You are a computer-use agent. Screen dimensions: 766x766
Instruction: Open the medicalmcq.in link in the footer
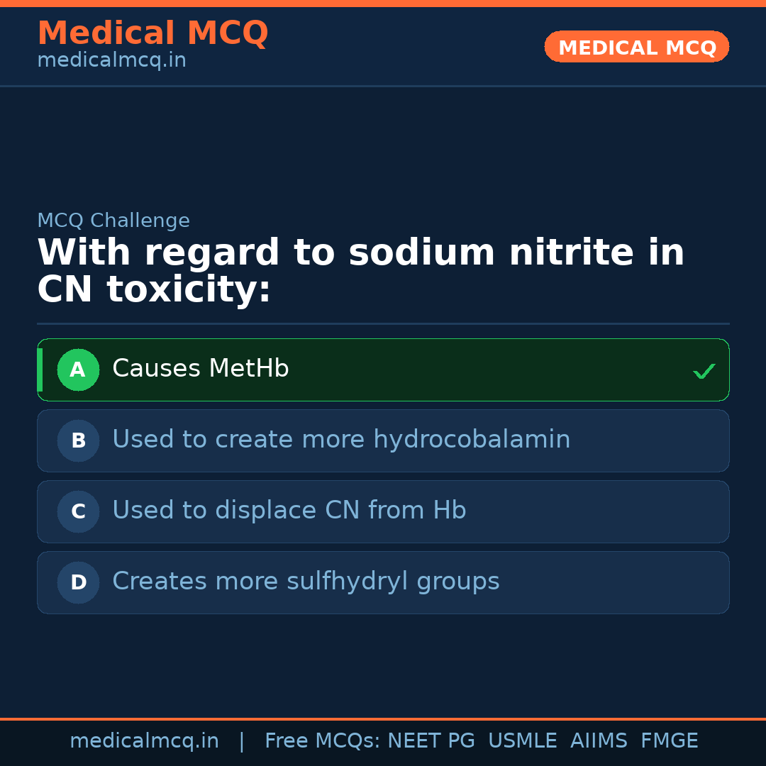(144, 741)
